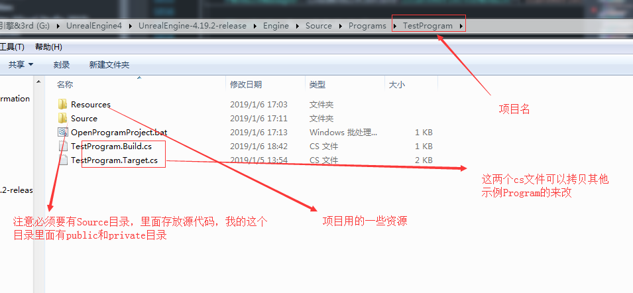This screenshot has height=293, width=633.
Task: Open the 工具(T) menu
Action: pyautogui.click(x=12, y=47)
